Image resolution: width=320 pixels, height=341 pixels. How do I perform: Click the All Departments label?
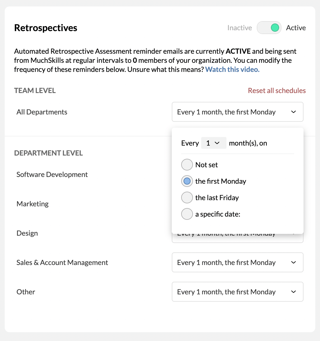tap(42, 112)
